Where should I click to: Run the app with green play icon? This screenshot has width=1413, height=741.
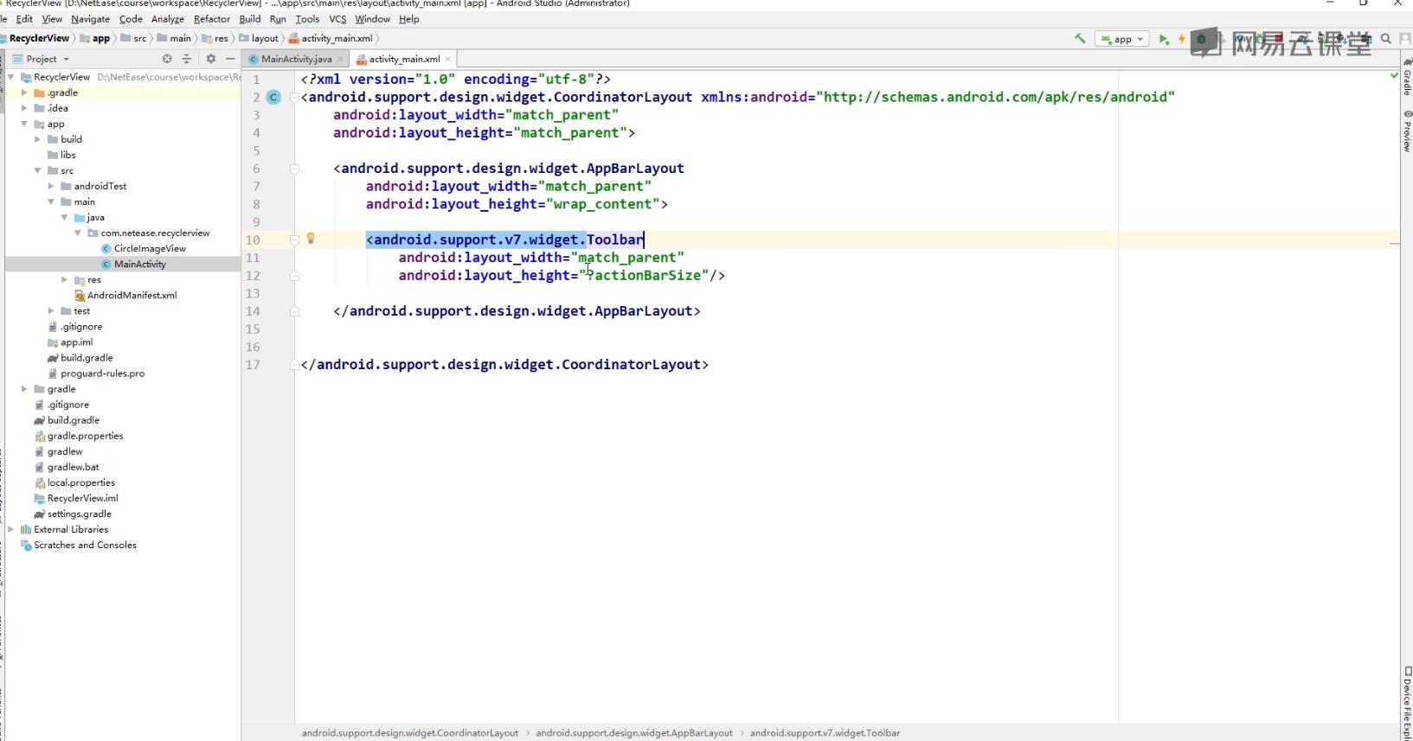tap(1164, 39)
